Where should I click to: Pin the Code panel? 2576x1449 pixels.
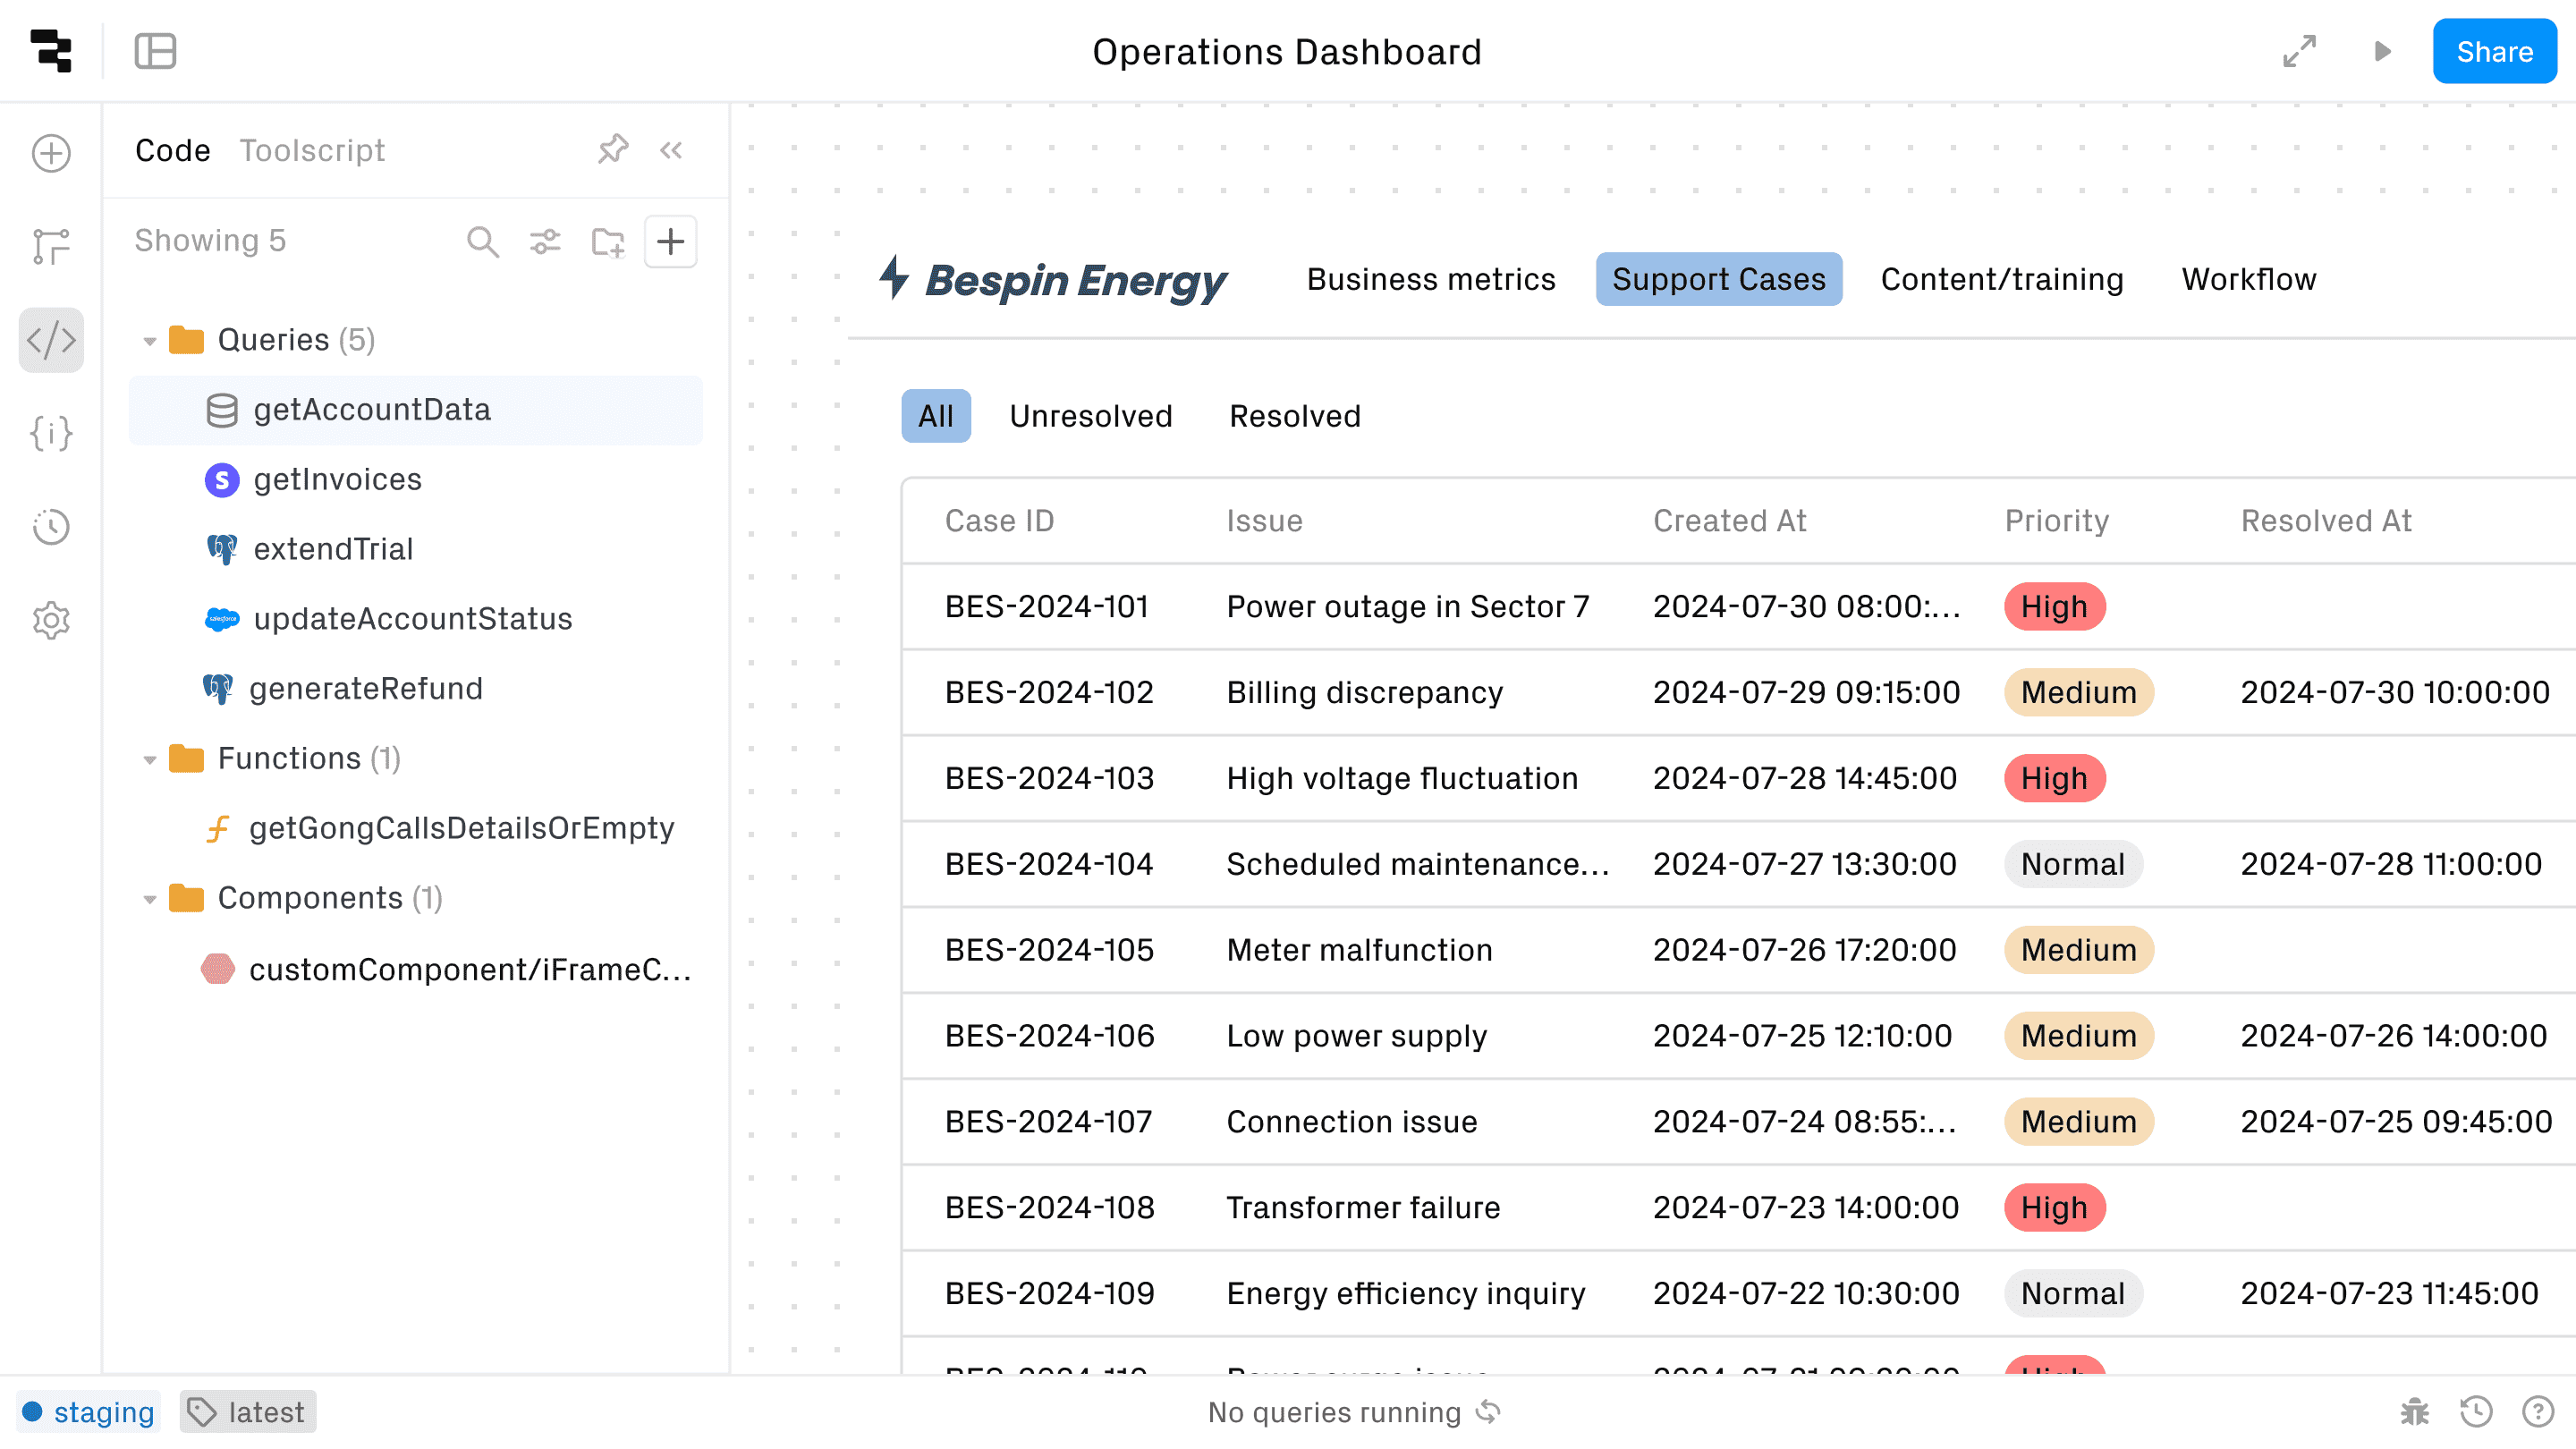(612, 150)
